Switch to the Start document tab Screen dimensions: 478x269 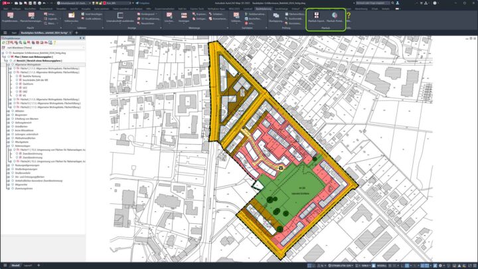coord(14,33)
